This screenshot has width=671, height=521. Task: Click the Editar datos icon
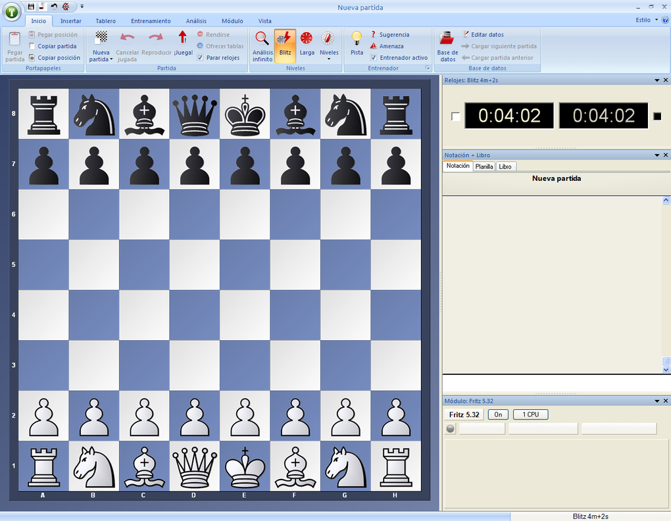click(x=466, y=34)
